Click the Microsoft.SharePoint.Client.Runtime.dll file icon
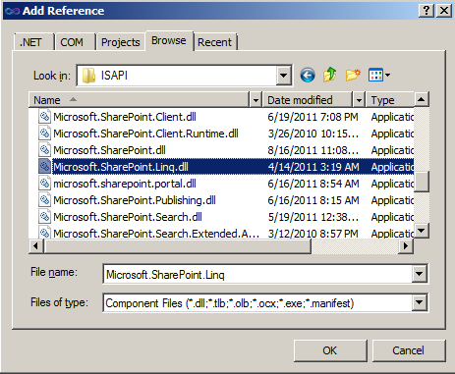The width and height of the screenshot is (455, 374). pyautogui.click(x=44, y=134)
